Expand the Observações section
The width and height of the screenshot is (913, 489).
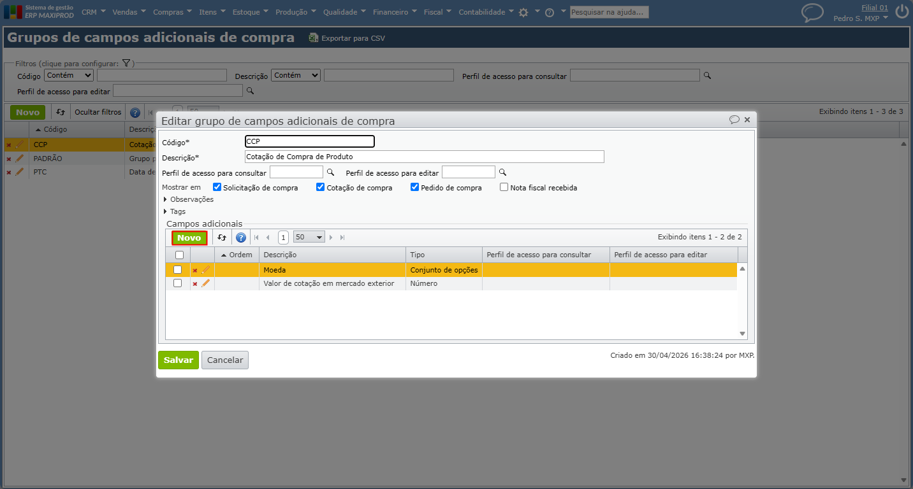coord(188,199)
